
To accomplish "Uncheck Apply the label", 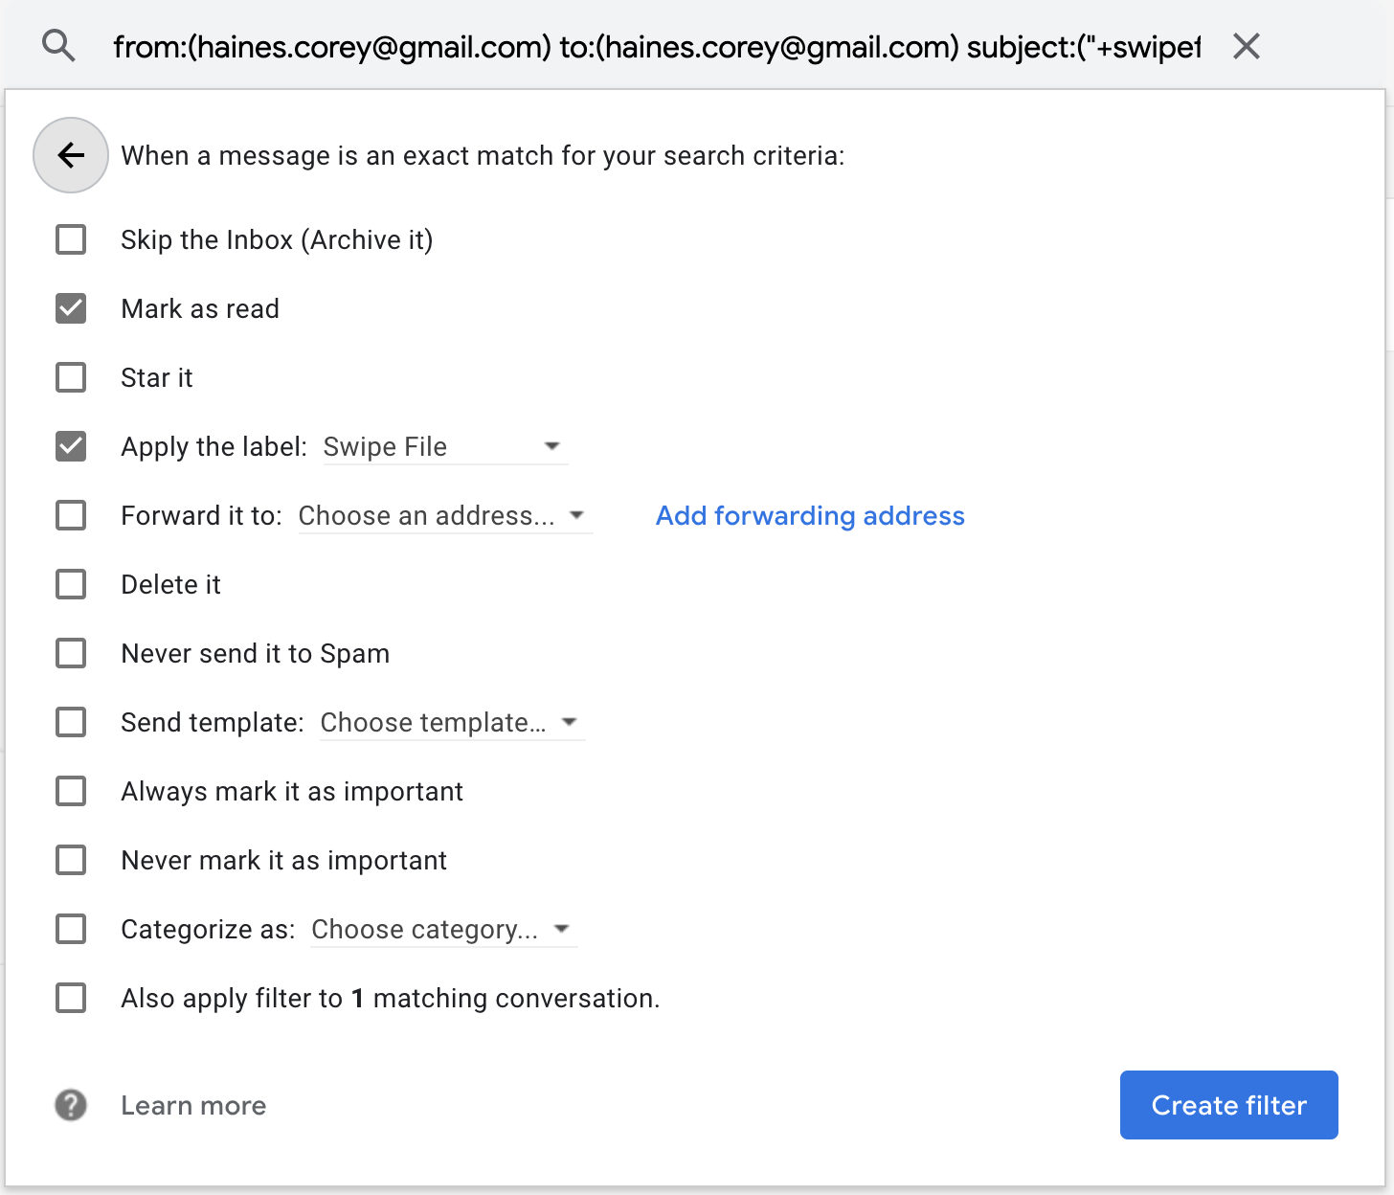I will tap(70, 446).
